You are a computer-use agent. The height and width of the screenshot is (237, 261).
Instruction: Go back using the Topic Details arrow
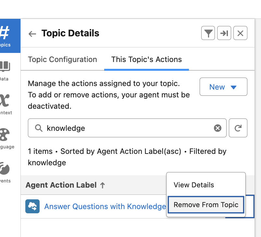pyautogui.click(x=32, y=34)
